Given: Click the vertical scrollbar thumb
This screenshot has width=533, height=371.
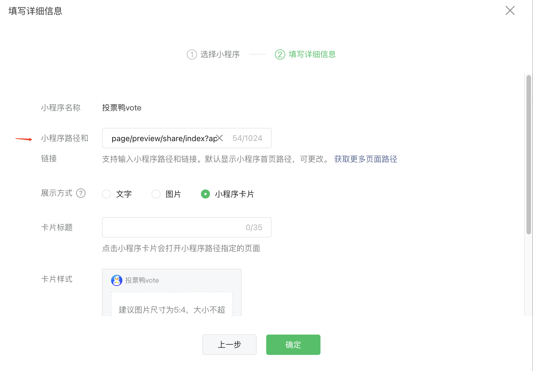Looking at the screenshot, I should 528,155.
